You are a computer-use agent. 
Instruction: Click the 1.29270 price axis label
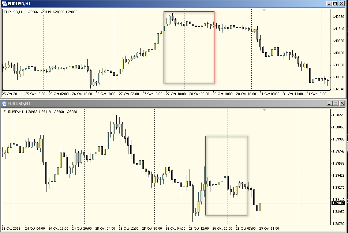point(338,188)
